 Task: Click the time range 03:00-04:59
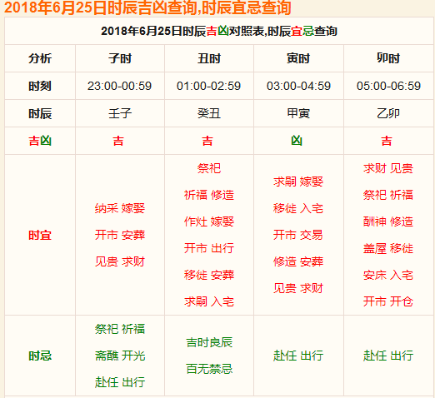click(x=298, y=86)
